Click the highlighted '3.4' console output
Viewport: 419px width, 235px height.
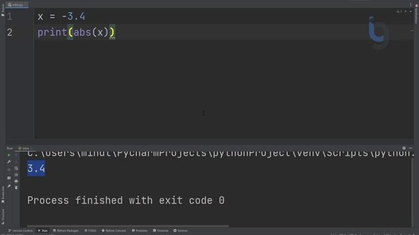[36, 168]
